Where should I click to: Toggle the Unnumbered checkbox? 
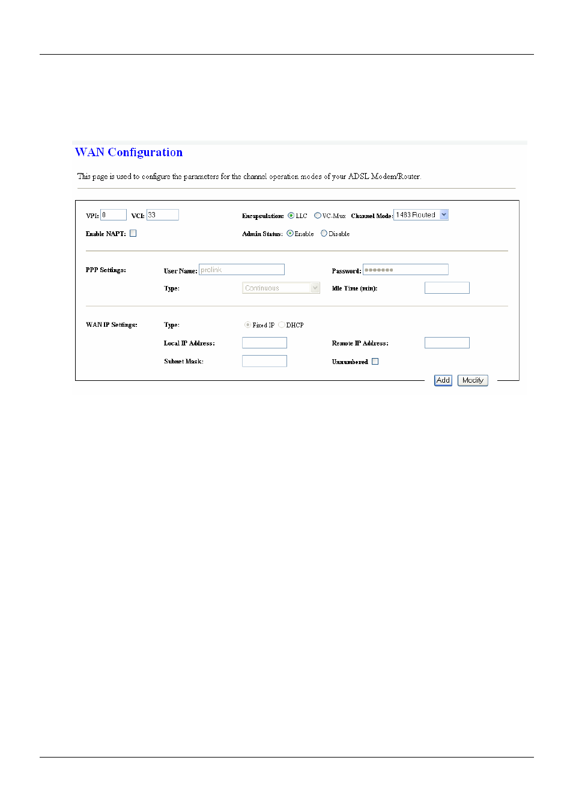click(x=375, y=362)
